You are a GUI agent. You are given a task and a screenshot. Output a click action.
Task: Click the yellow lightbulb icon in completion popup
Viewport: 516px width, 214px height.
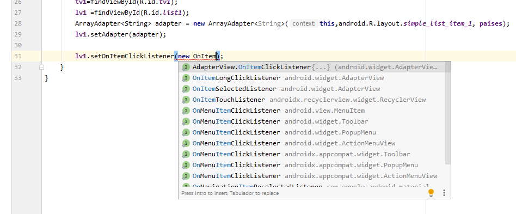[x=431, y=193]
